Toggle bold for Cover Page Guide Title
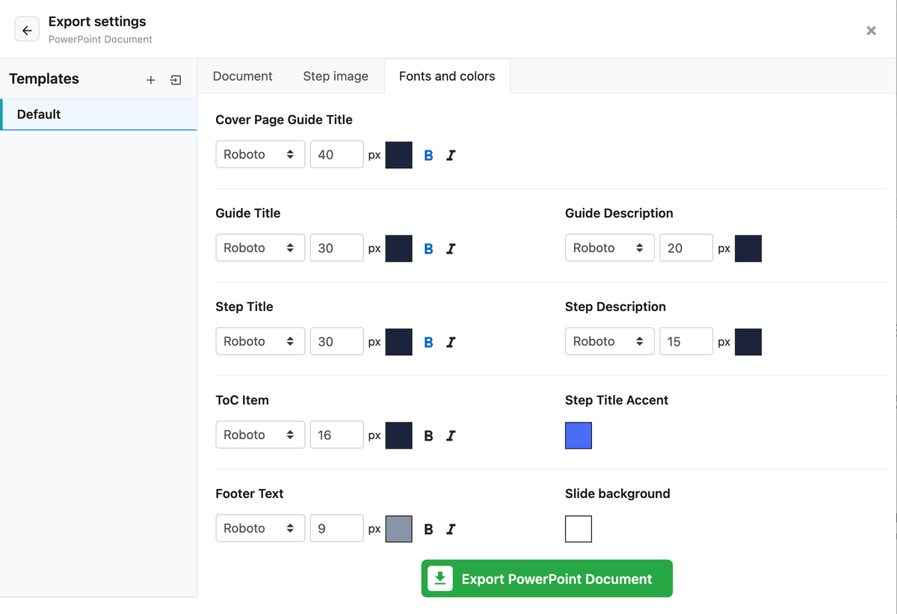897x614 pixels. click(x=428, y=156)
